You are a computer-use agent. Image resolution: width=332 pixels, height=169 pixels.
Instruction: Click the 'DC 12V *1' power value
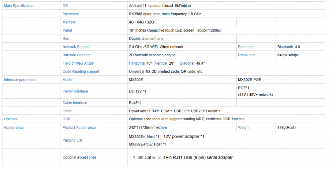coord(138,91)
